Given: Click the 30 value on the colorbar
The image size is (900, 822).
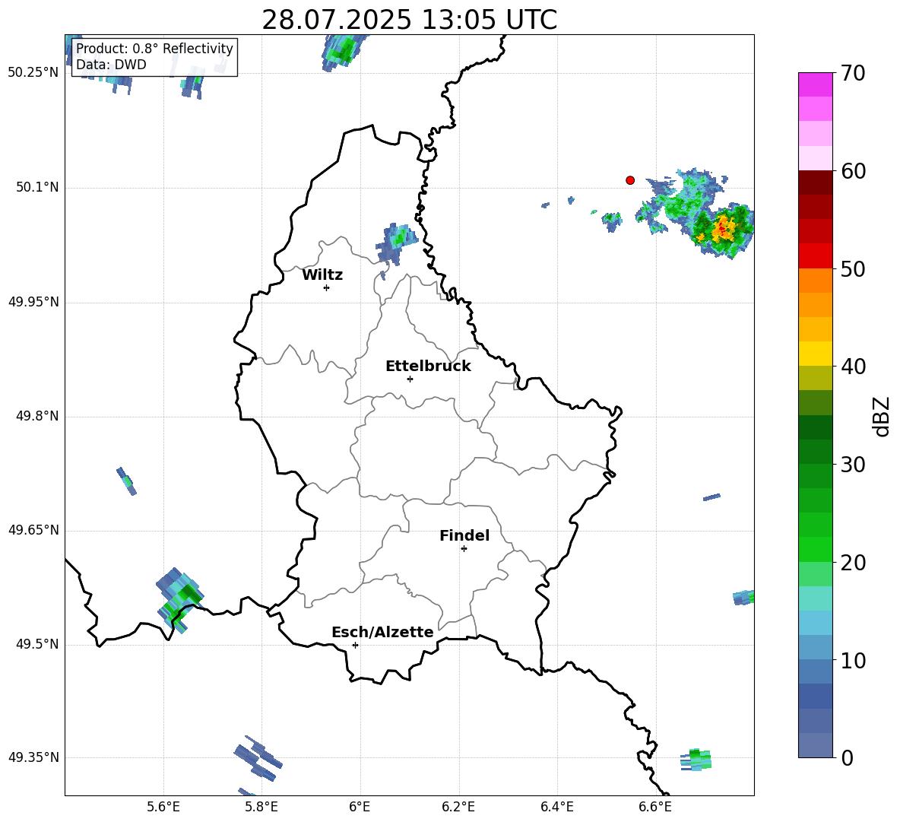Looking at the screenshot, I should tap(853, 465).
